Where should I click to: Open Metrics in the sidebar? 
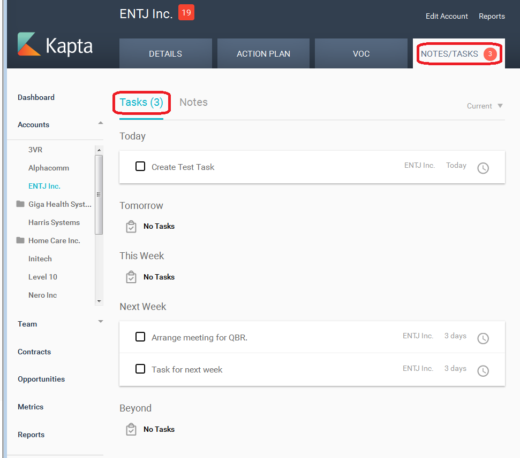(31, 407)
